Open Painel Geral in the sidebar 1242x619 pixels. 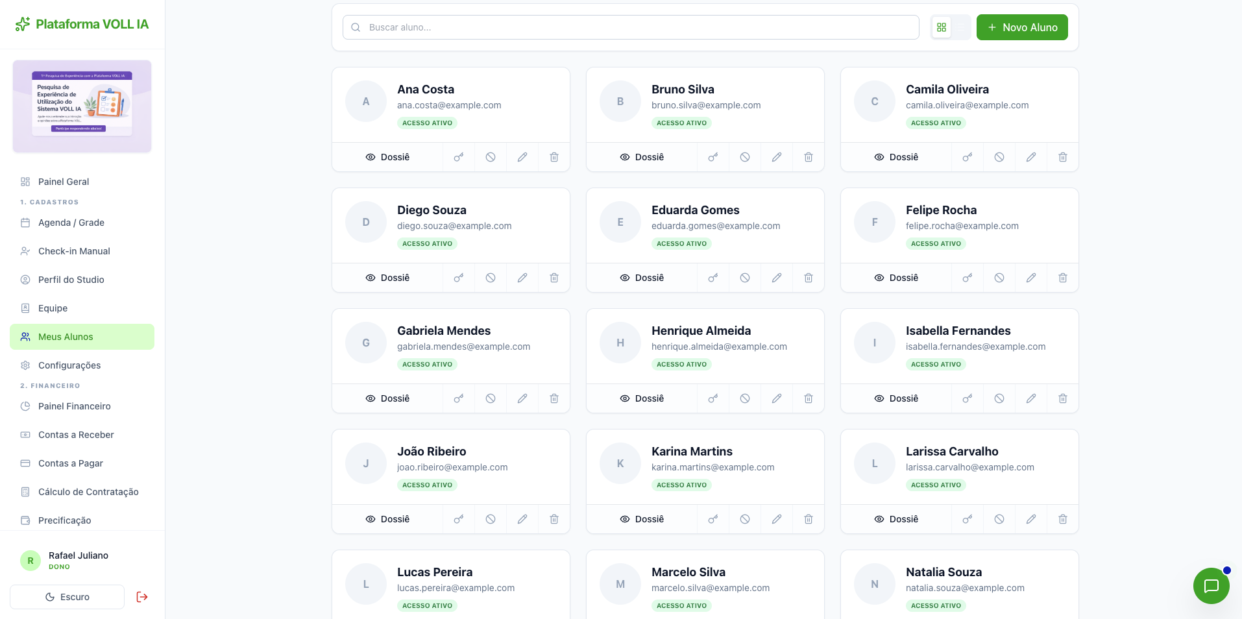coord(64,182)
